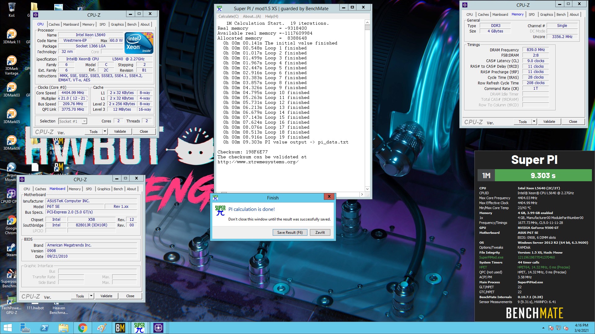Click the green 9.303 s result bar
The image size is (595, 334).
[543, 176]
